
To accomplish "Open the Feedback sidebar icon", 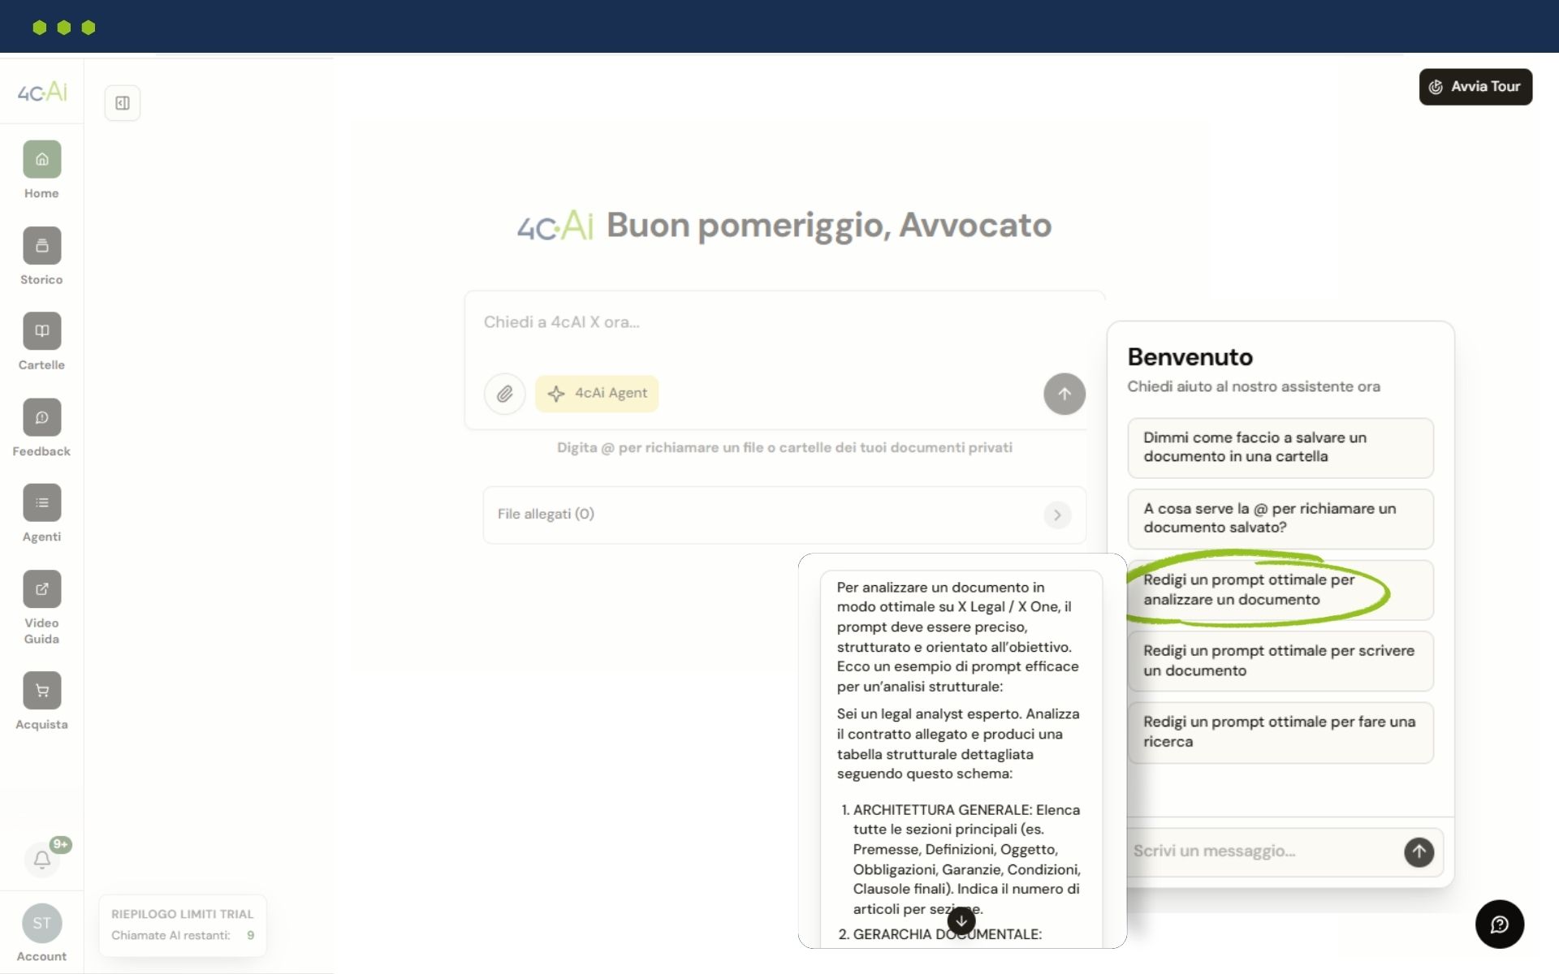I will coord(41,417).
